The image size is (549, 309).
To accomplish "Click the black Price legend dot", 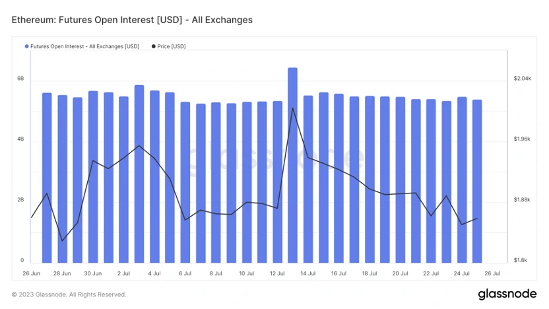I will pyautogui.click(x=154, y=47).
